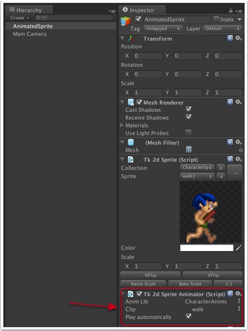Click the 1:1 scale button
Screen dimensions: 248x331
point(228,284)
